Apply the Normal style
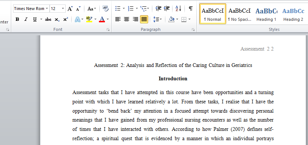 coord(213,14)
